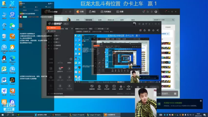Click the layout grid icon beside the bell
208x117 pixels.
tap(149, 30)
